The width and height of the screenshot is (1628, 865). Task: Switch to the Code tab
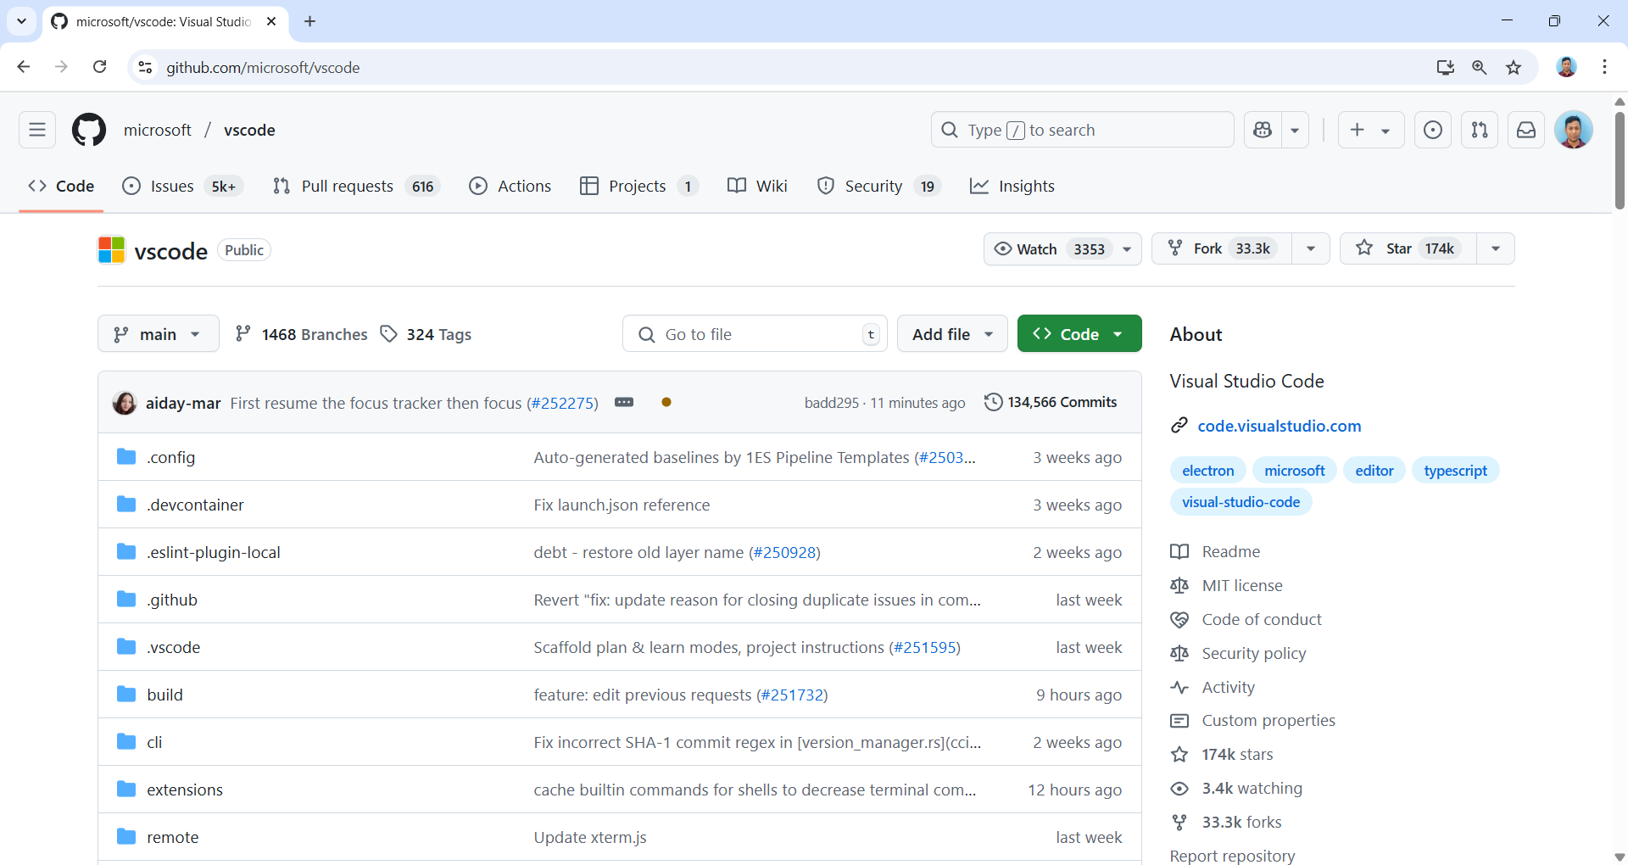click(x=61, y=186)
